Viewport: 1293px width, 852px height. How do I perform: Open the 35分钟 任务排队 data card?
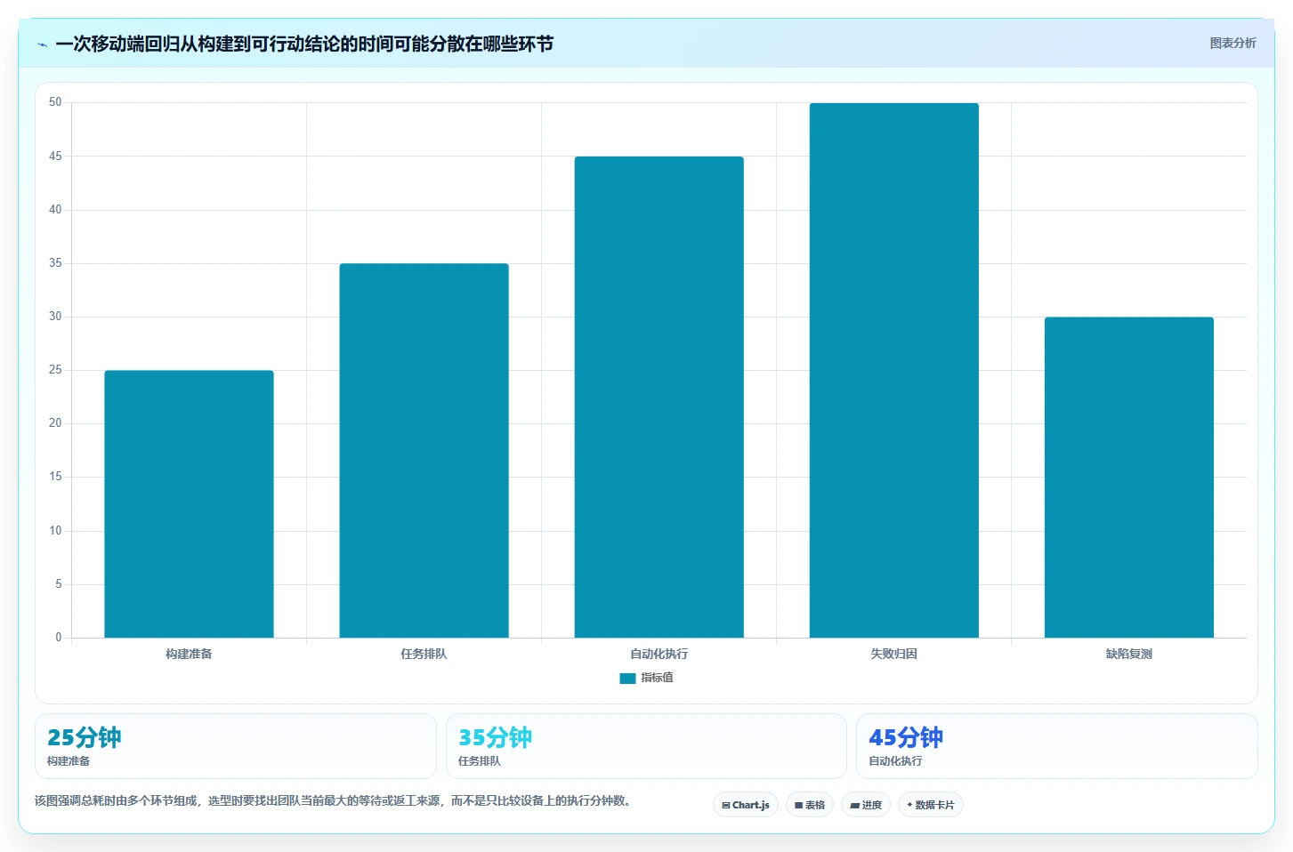646,746
